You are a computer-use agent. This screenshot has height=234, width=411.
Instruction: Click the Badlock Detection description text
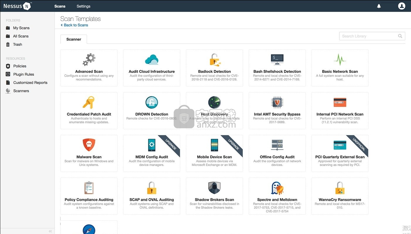click(x=214, y=78)
